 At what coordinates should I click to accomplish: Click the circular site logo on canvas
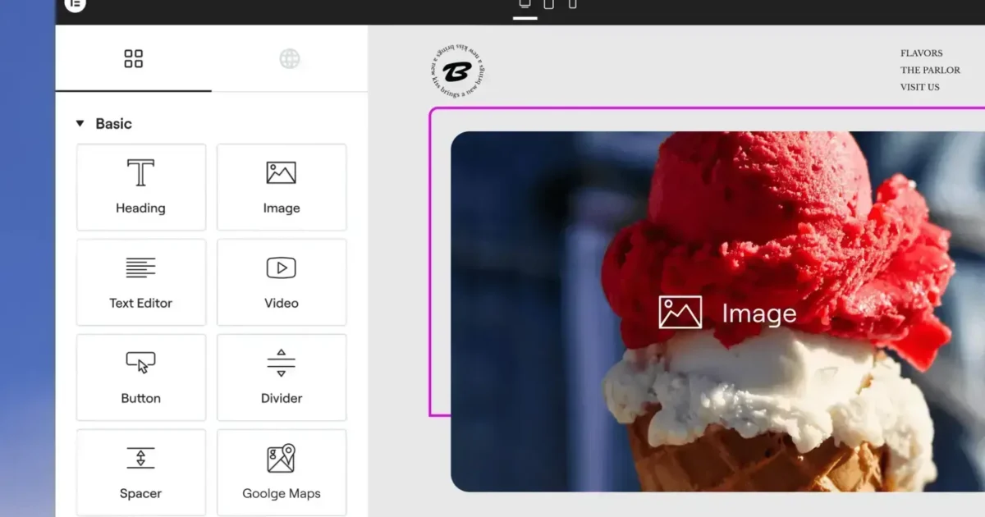[458, 71]
